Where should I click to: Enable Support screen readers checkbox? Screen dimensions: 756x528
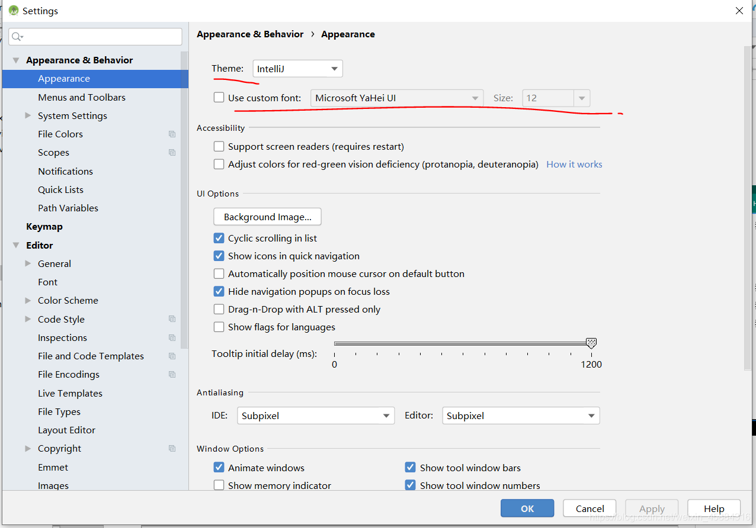click(219, 146)
